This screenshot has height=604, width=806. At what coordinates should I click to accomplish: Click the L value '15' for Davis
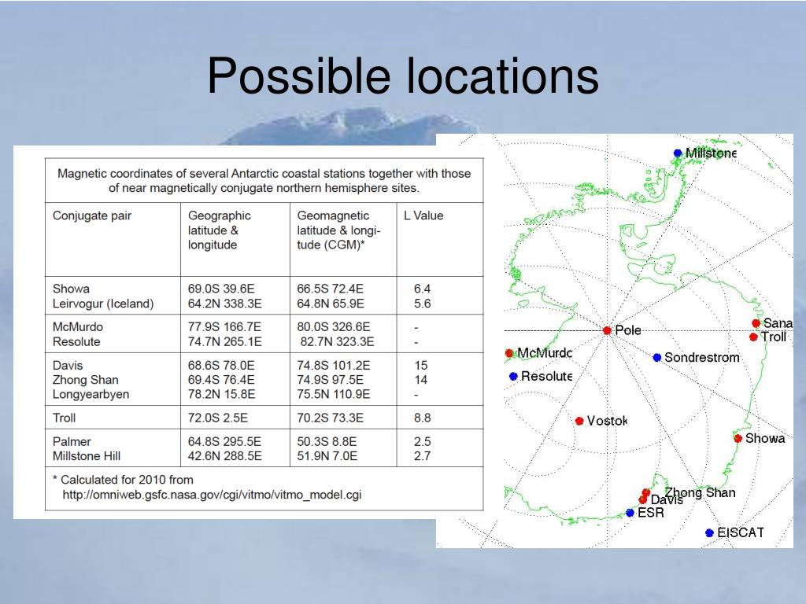coord(421,366)
